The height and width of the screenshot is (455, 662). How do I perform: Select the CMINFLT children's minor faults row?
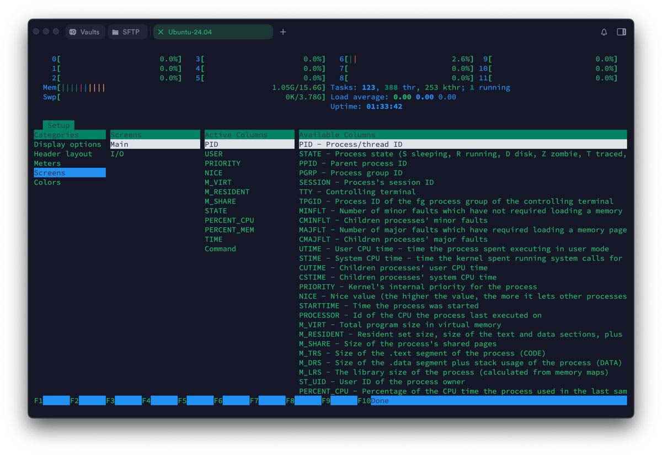click(x=463, y=220)
